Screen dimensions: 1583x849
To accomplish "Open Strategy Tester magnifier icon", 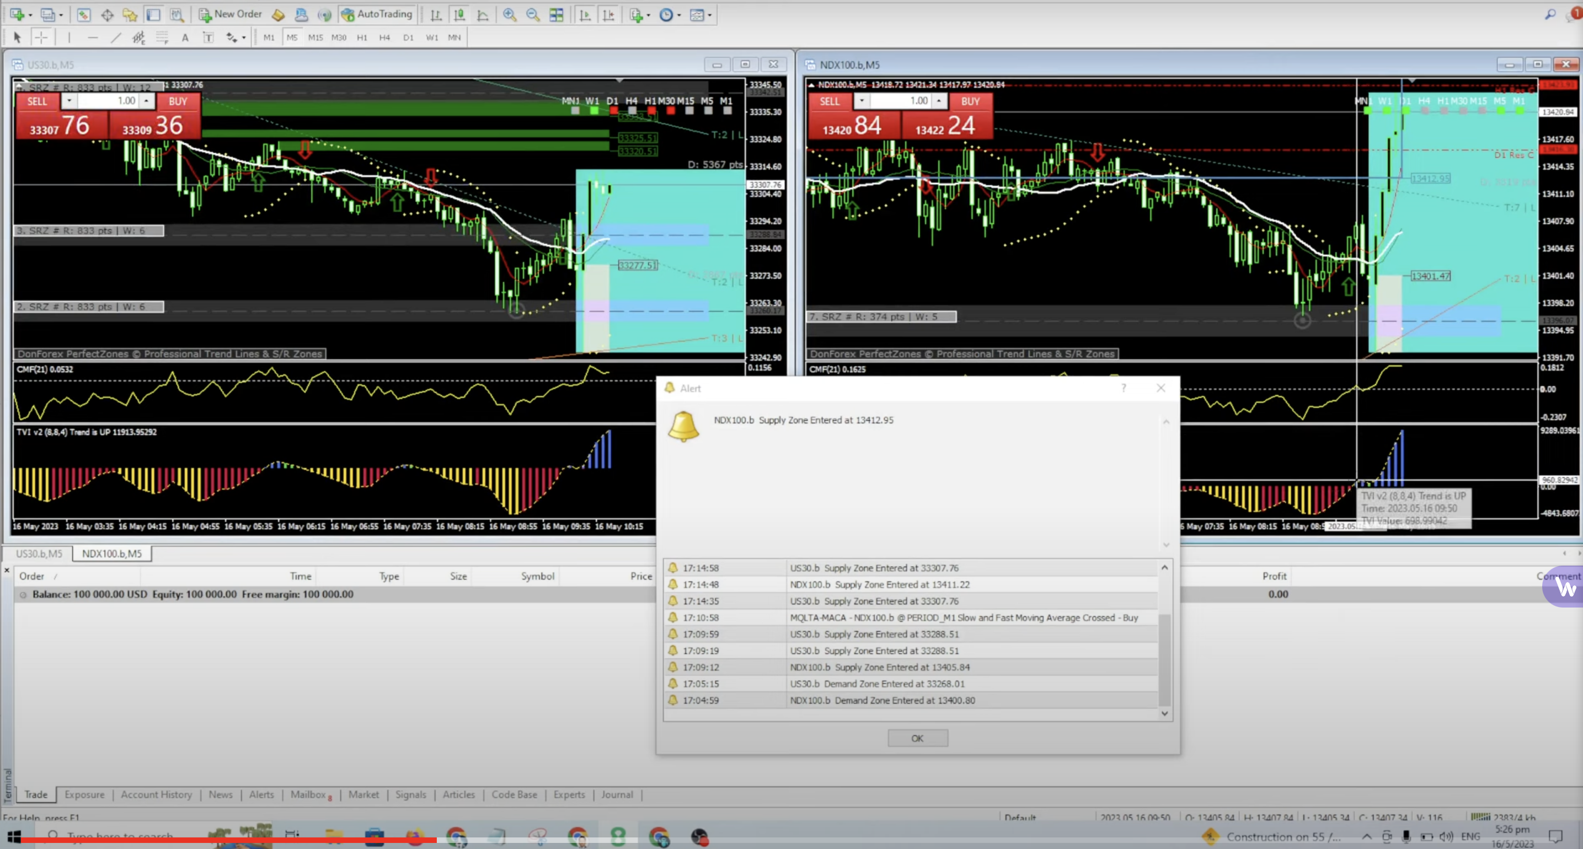I will [177, 14].
